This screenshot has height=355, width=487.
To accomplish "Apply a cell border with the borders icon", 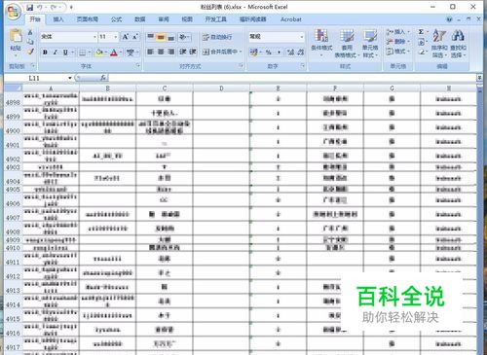I will point(83,53).
